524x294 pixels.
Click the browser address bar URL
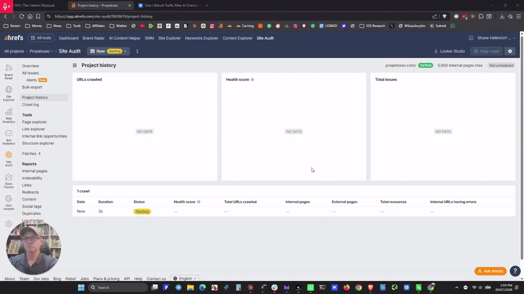click(103, 16)
